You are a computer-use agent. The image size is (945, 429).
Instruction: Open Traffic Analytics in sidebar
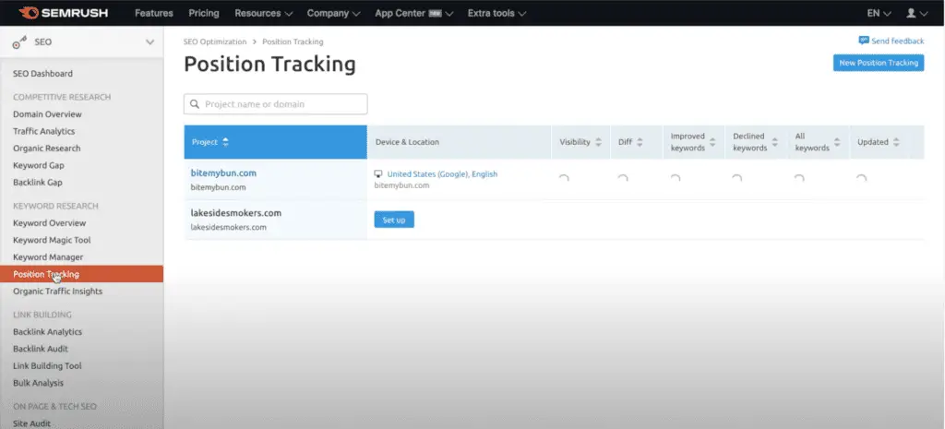pos(44,131)
